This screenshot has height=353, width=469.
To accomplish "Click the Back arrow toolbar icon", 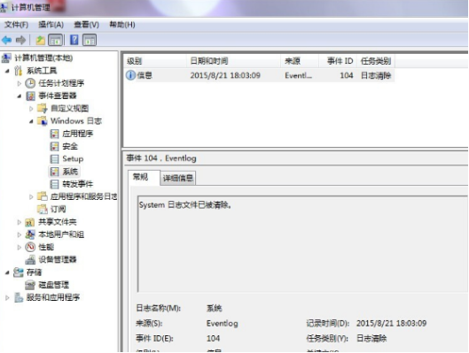I will [6, 40].
